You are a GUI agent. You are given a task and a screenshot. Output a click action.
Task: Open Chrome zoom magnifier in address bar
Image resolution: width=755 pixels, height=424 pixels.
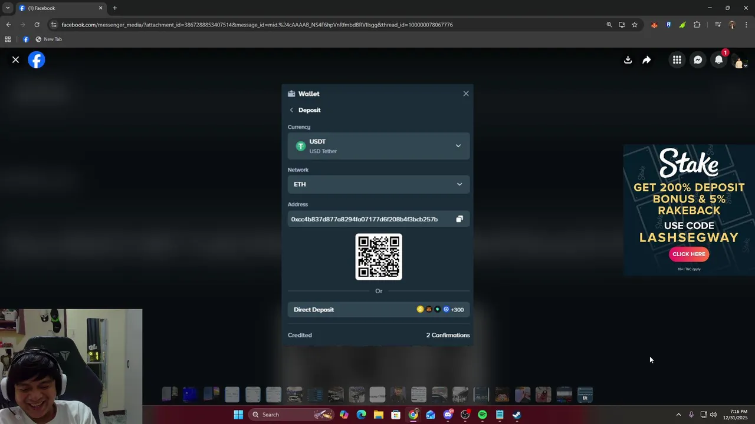click(609, 25)
